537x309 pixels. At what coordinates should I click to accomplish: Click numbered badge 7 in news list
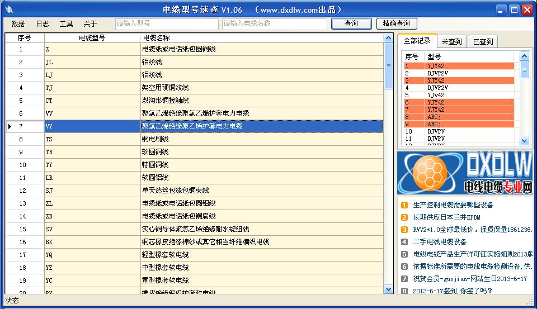(x=404, y=279)
